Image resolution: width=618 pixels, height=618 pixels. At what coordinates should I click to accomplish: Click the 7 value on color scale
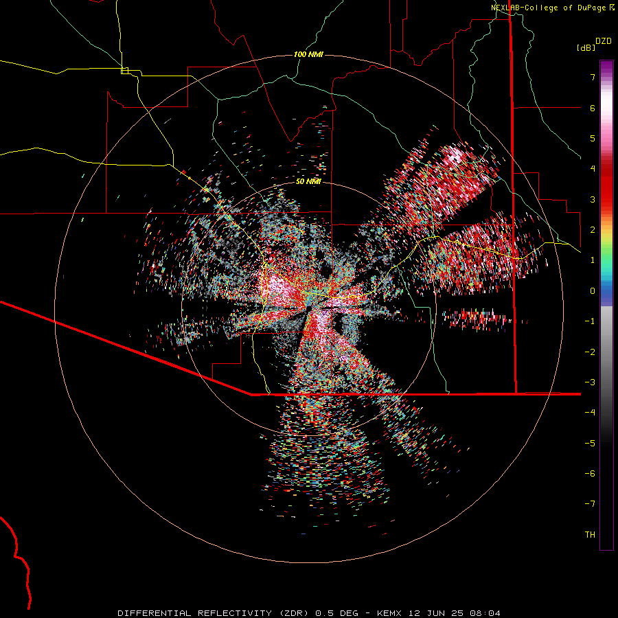click(x=593, y=77)
